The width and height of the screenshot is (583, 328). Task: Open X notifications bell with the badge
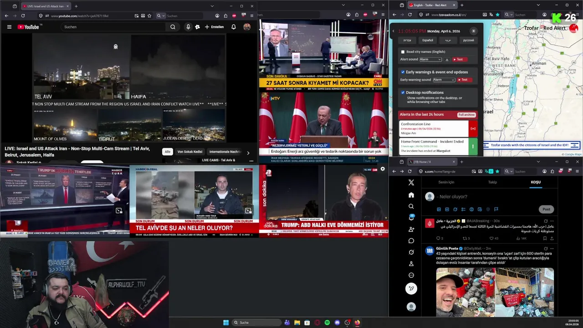point(411,218)
